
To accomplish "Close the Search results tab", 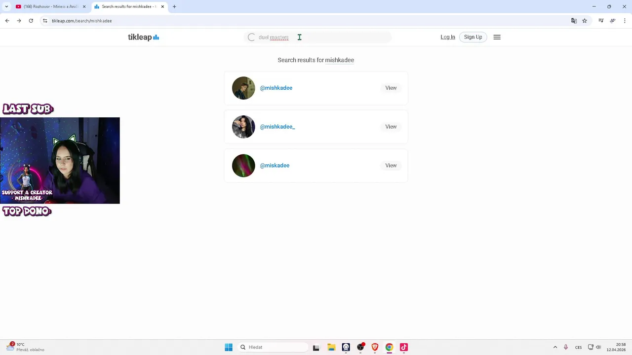I will pos(162,6).
